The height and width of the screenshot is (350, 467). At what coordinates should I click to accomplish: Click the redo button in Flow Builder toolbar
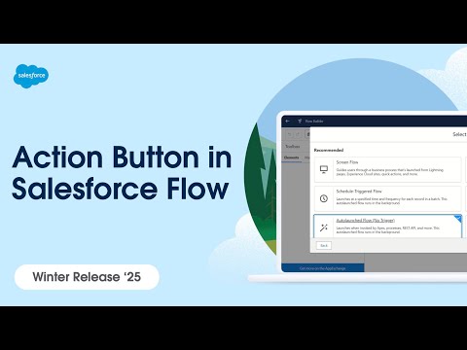click(298, 134)
